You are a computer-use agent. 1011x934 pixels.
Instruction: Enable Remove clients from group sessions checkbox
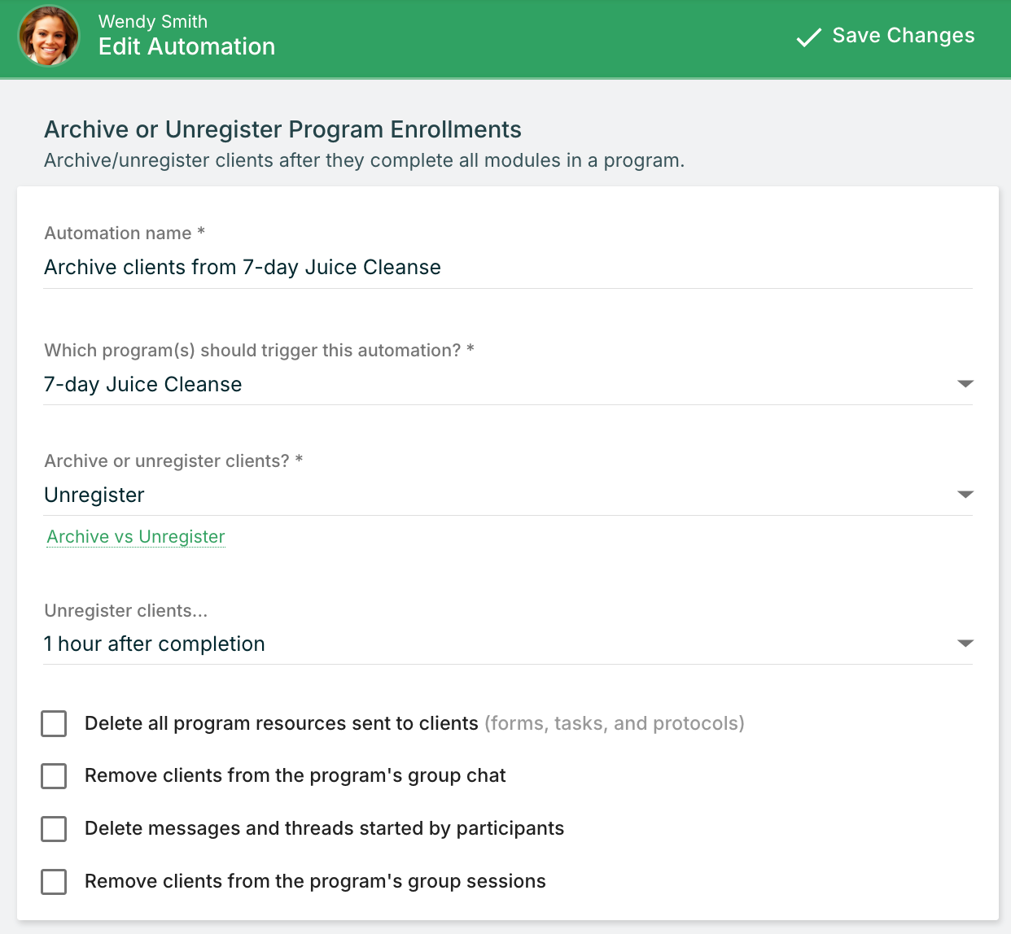tap(54, 882)
